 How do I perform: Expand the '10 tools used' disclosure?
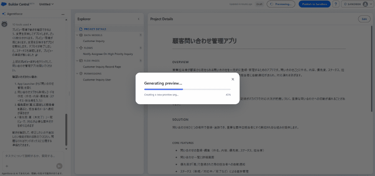[22, 24]
